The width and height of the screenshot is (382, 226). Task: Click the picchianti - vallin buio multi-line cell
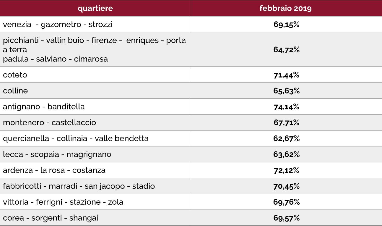pyautogui.click(x=95, y=49)
